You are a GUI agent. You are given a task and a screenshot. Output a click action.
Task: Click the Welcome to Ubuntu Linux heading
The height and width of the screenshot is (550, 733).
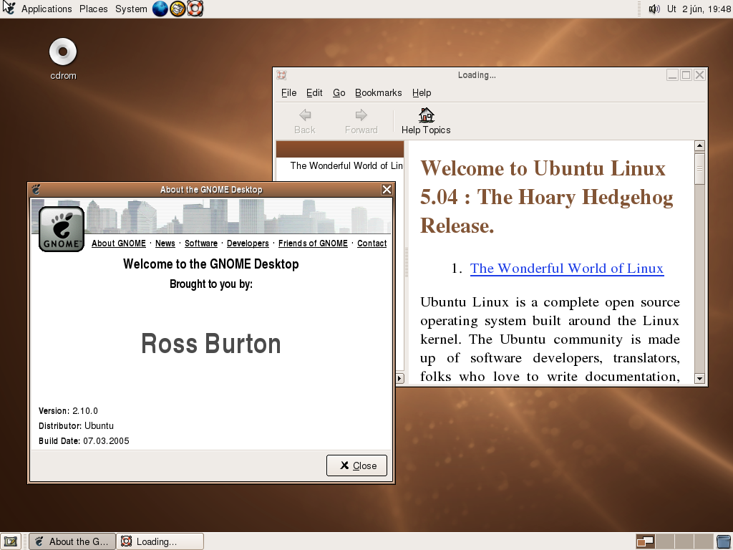tap(546, 197)
